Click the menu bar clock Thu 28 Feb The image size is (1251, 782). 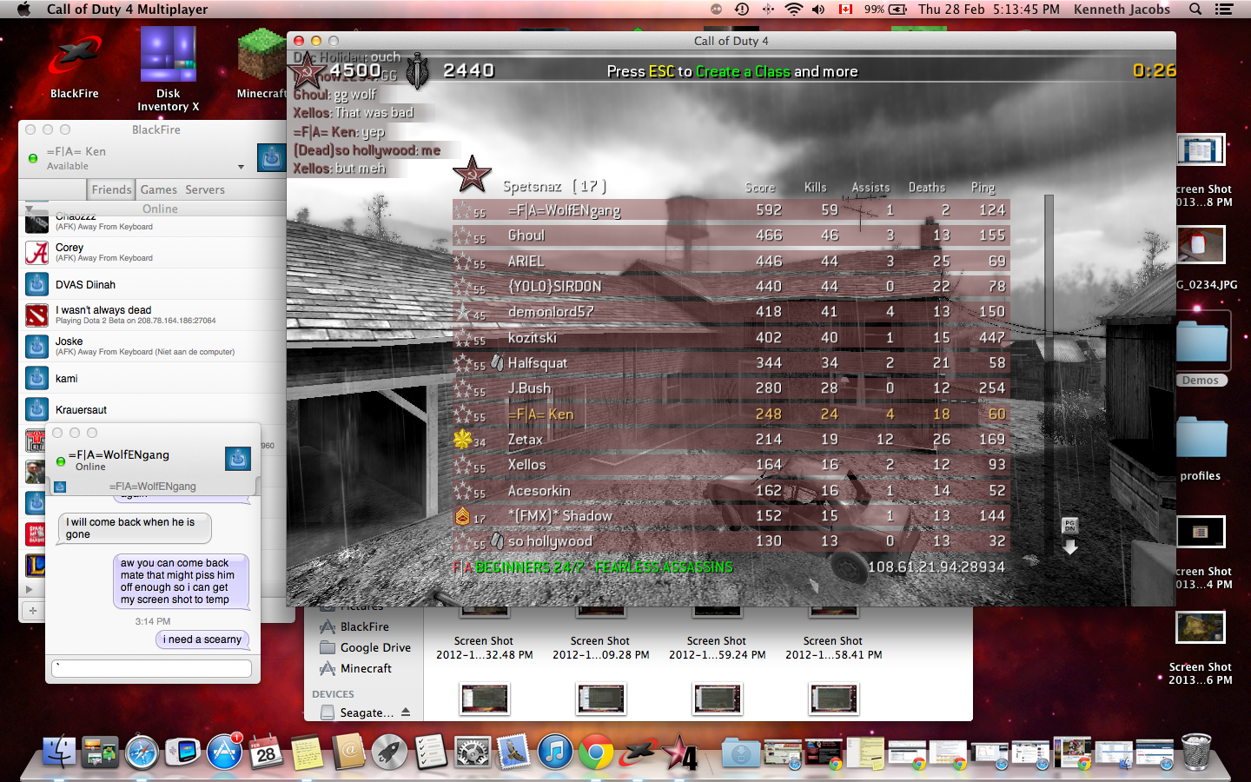point(989,10)
